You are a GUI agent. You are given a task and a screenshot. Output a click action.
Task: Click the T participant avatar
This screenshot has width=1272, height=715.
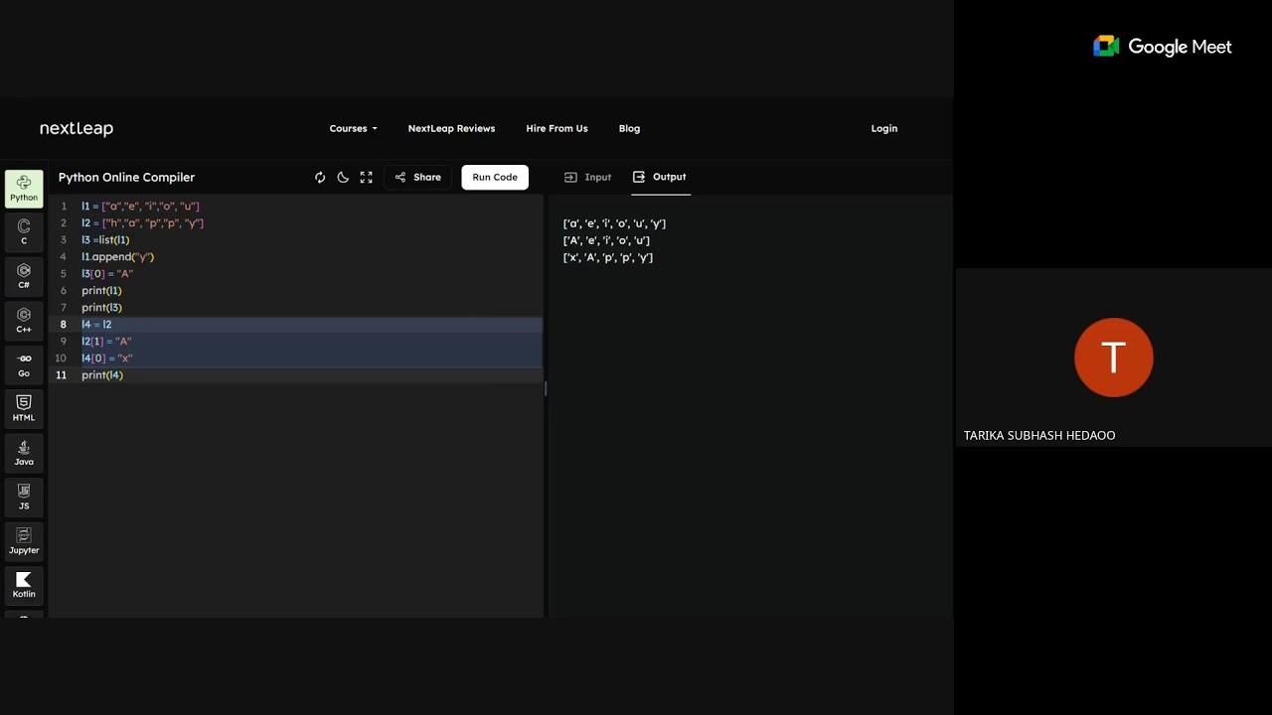coord(1114,357)
